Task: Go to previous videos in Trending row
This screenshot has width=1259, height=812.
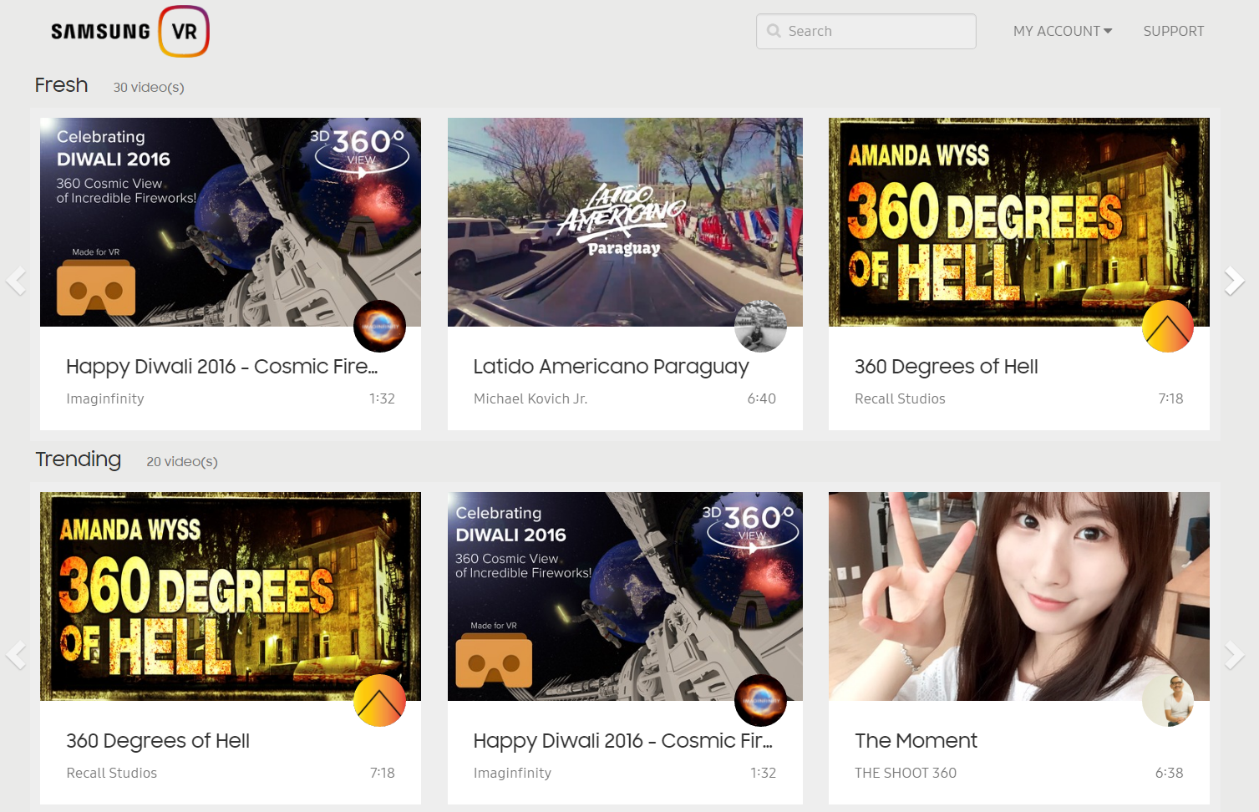Action: click(15, 655)
